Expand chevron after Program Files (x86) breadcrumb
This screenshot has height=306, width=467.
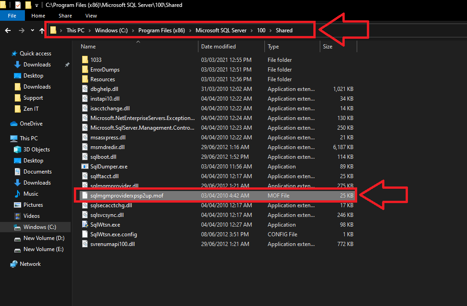[190, 30]
